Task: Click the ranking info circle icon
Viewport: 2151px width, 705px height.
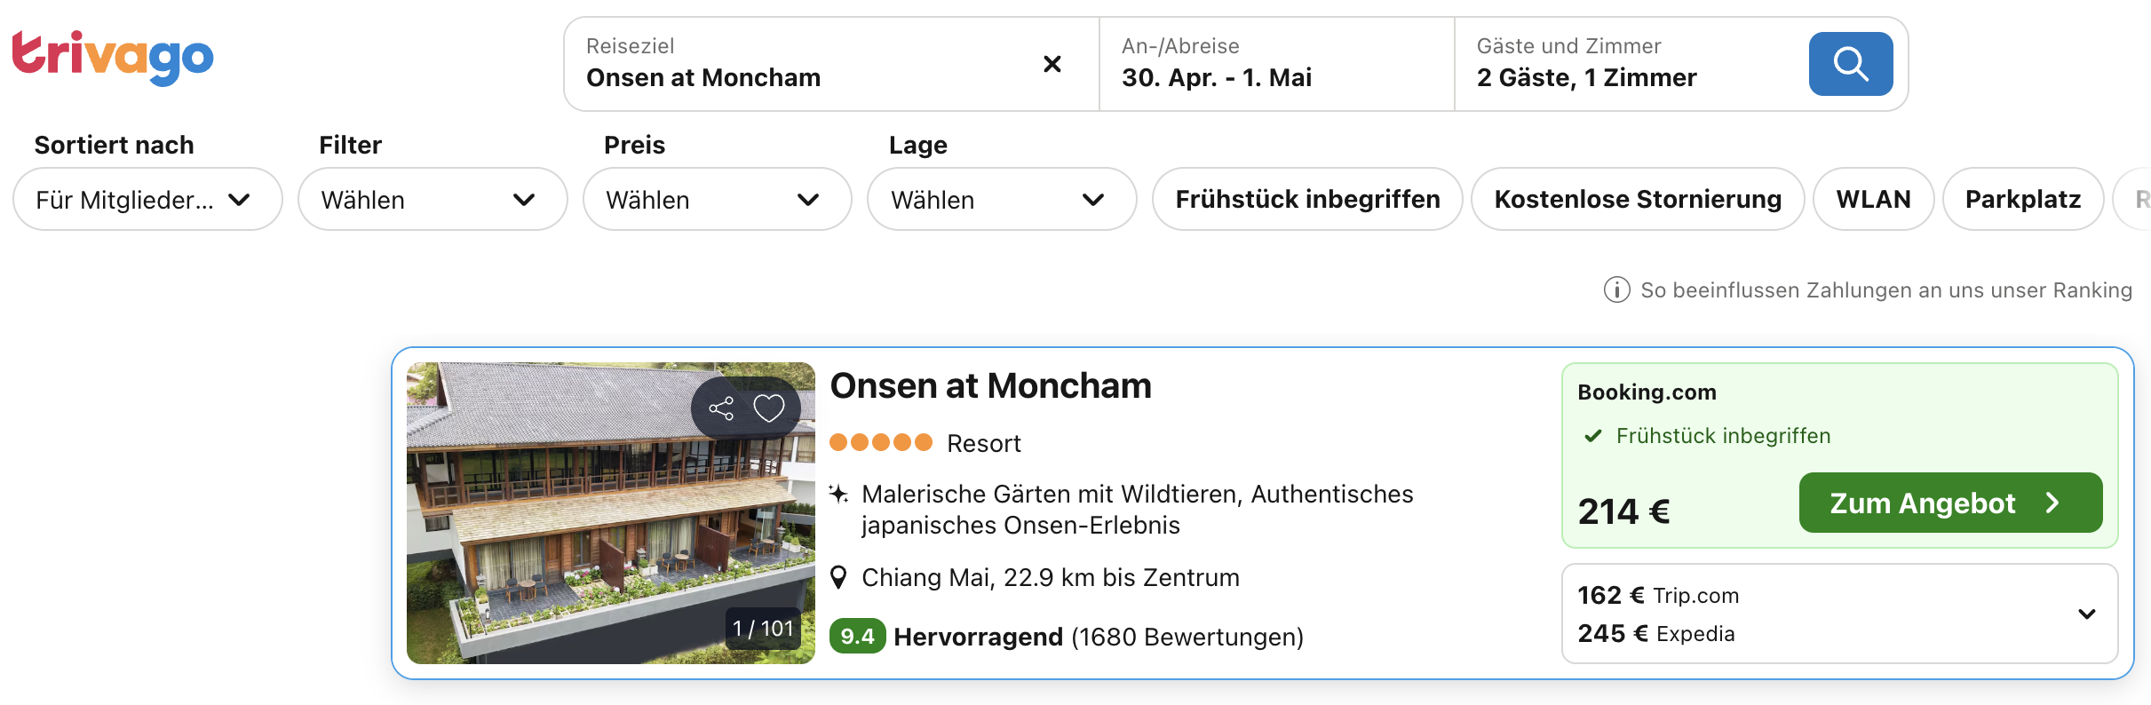Action: [1616, 290]
